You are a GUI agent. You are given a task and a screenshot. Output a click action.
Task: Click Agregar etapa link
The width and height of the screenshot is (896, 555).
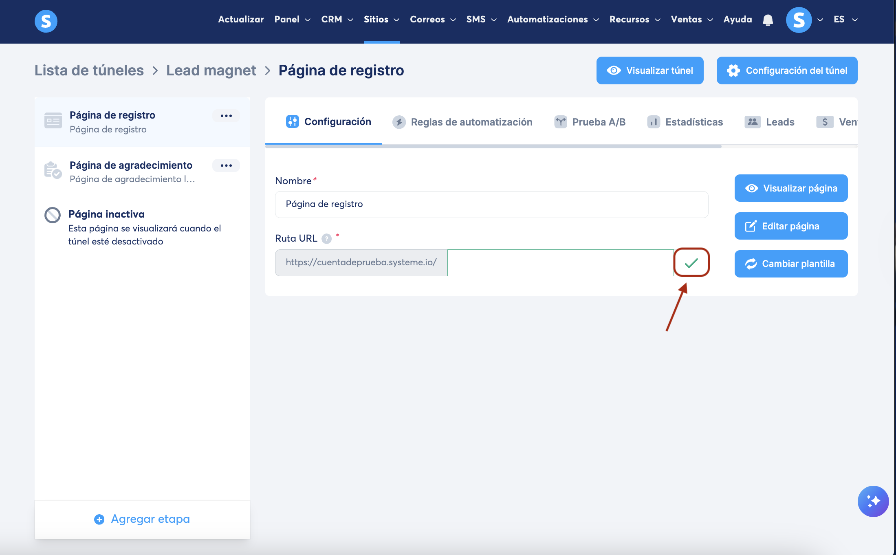point(142,519)
